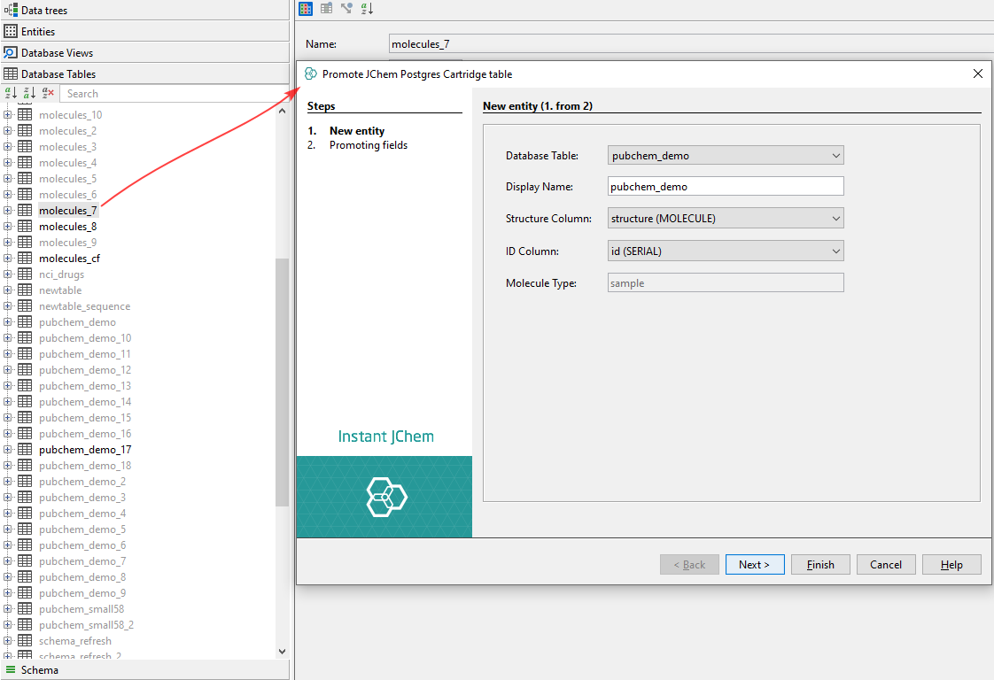The image size is (994, 680).
Task: Click the Finish button
Action: (x=819, y=564)
